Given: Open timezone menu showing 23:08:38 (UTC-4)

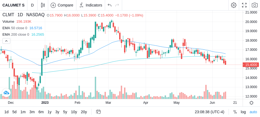Looking at the screenshot, I should click(209, 112).
